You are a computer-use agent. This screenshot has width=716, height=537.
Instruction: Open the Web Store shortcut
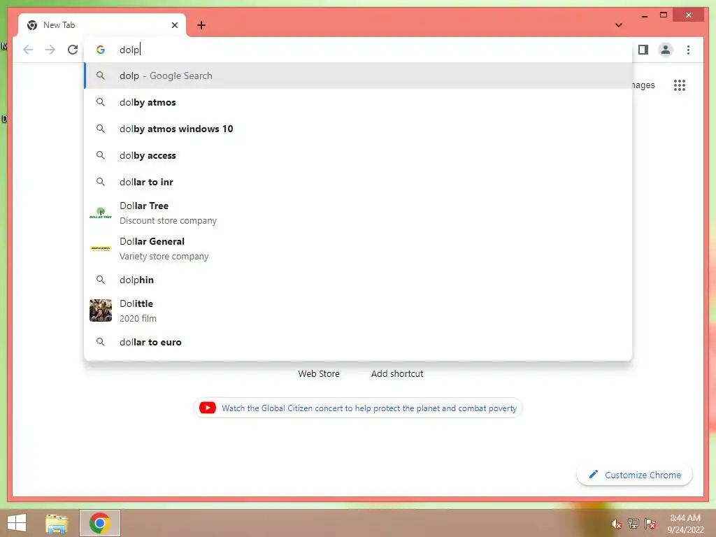pos(319,373)
